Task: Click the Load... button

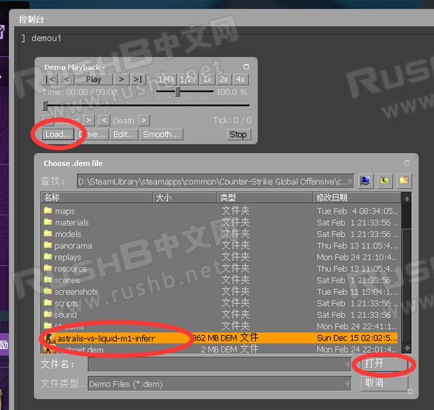Action: click(x=57, y=134)
